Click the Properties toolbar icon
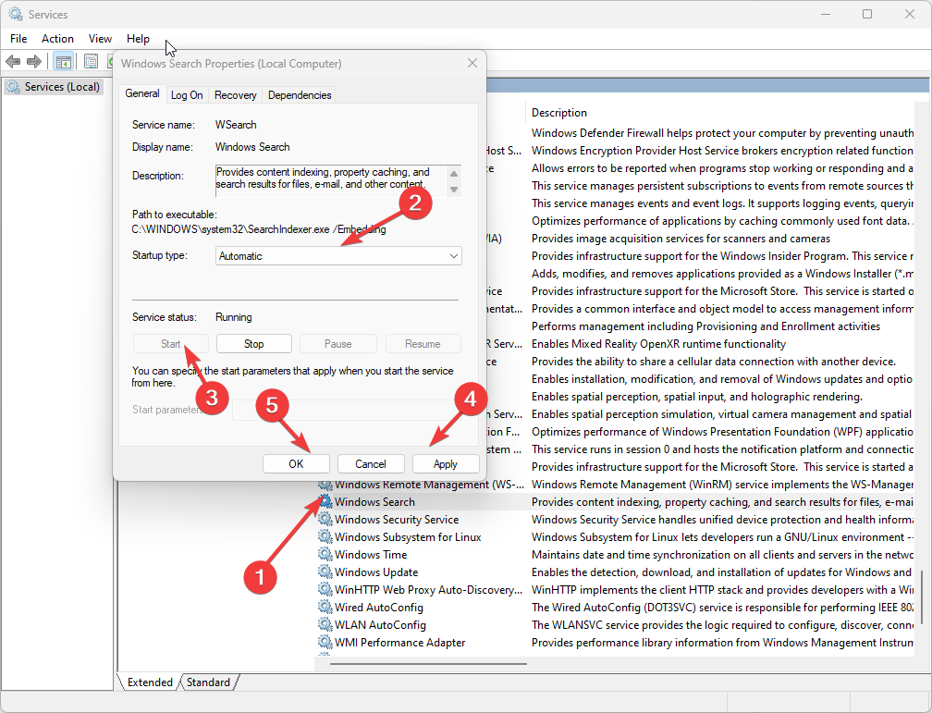The width and height of the screenshot is (932, 713). tap(91, 61)
